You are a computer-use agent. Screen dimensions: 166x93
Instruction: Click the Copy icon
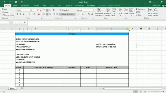click(3, 12)
